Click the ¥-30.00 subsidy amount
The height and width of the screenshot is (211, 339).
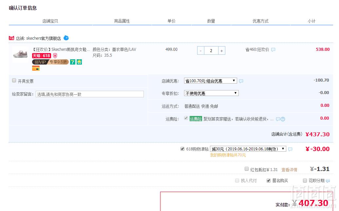[317, 149]
